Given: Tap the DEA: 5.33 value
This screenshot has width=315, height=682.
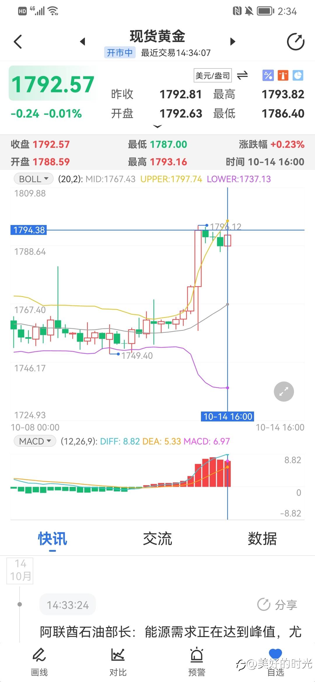Looking at the screenshot, I should point(162,441).
